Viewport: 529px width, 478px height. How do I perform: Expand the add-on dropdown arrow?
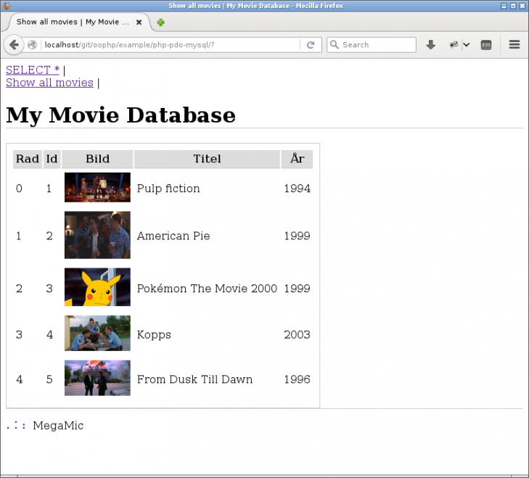[467, 44]
